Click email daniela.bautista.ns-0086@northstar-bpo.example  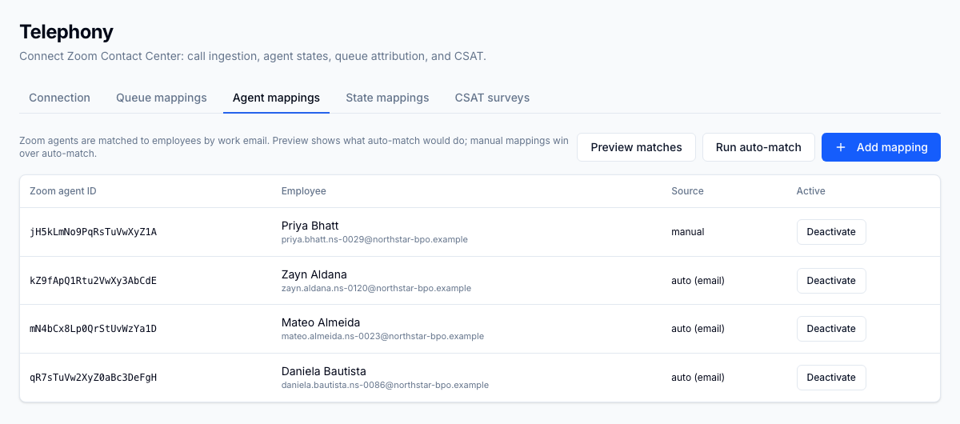pyautogui.click(x=385, y=385)
